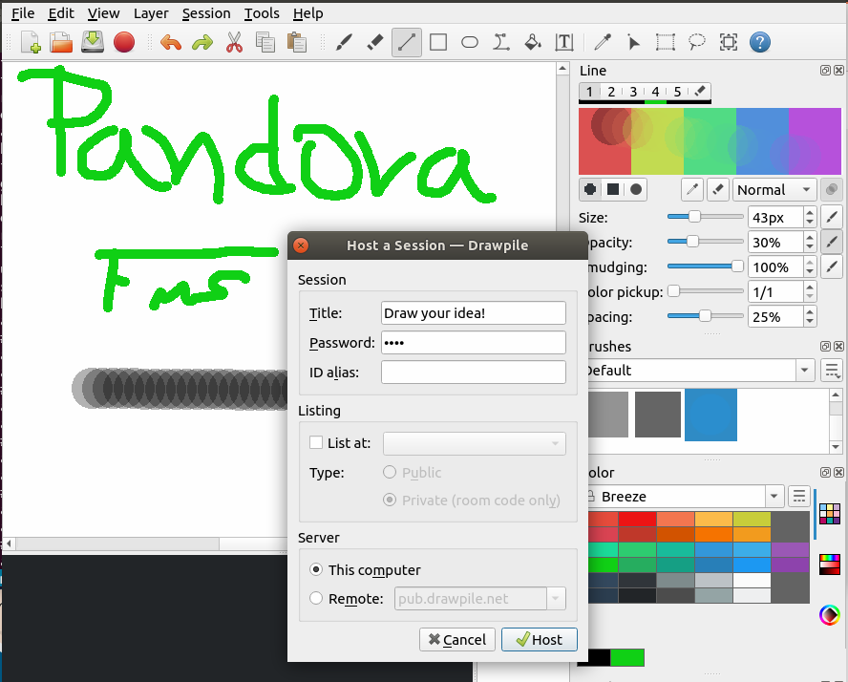Image resolution: width=848 pixels, height=682 pixels.
Task: Choose the Public listing type
Action: click(x=390, y=472)
